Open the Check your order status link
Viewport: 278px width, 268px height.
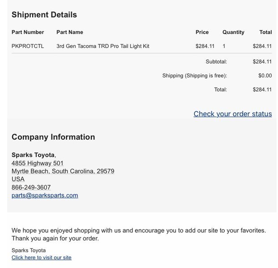pyautogui.click(x=233, y=114)
